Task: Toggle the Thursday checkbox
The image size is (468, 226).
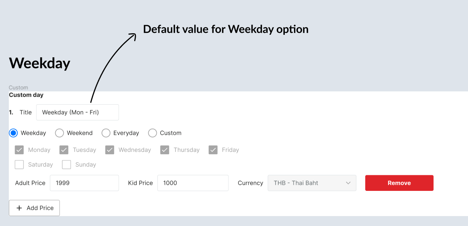Action: [165, 150]
